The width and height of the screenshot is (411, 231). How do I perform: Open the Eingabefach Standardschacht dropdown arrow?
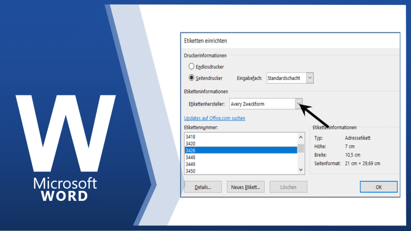point(309,78)
